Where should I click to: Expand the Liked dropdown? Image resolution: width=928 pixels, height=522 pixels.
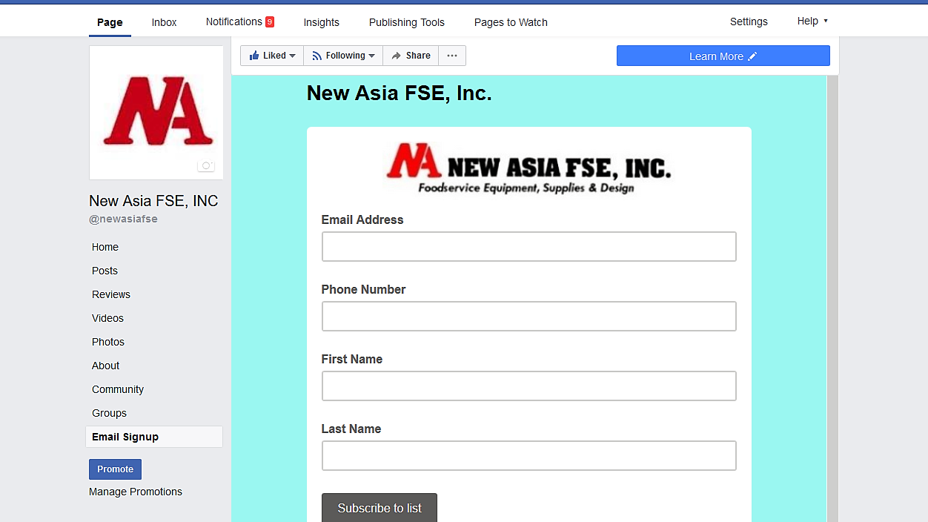(x=272, y=56)
